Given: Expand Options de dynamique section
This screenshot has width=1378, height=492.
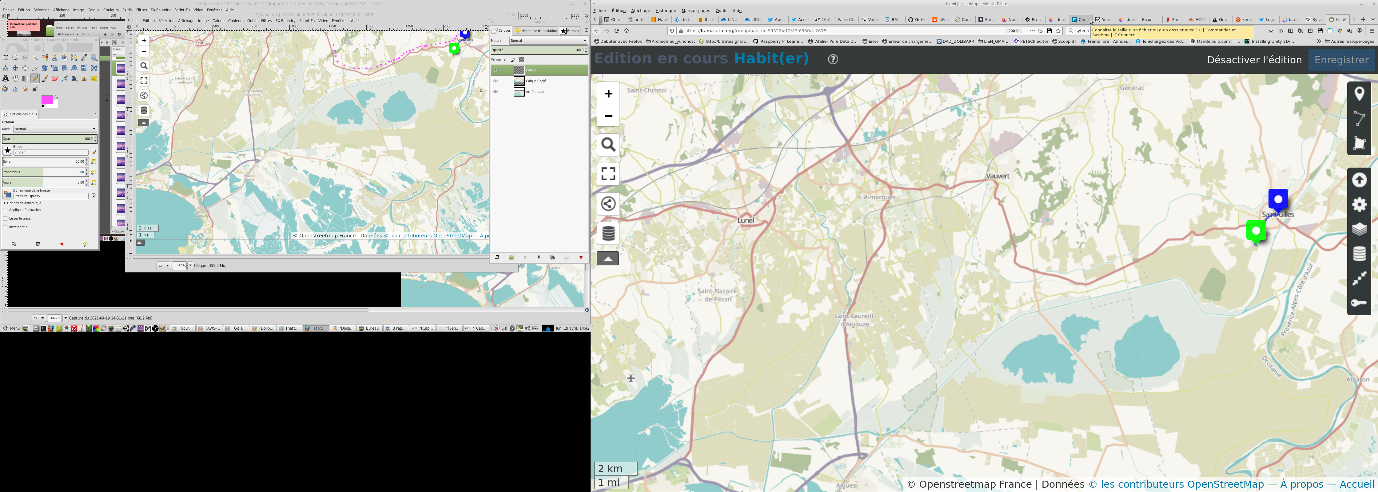Looking at the screenshot, I should [x=5, y=203].
